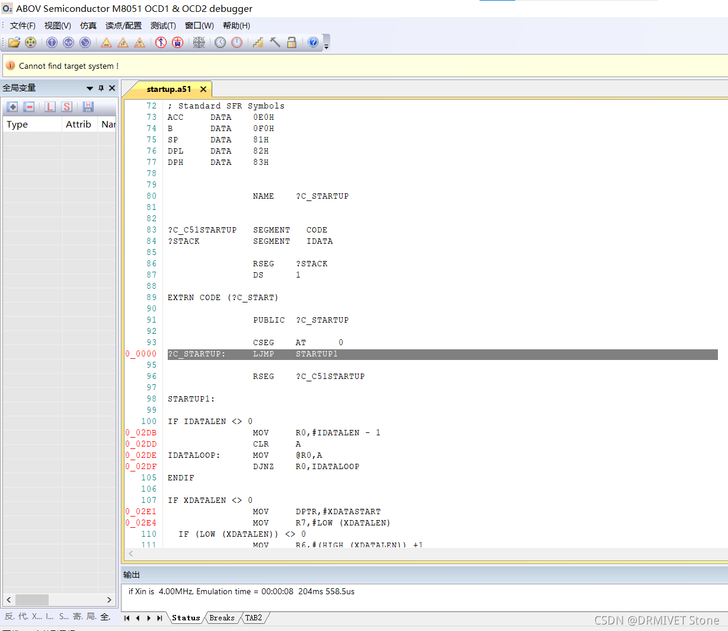The width and height of the screenshot is (728, 631).
Task: Click the blue circle icon with upward arrow
Action: (52, 43)
